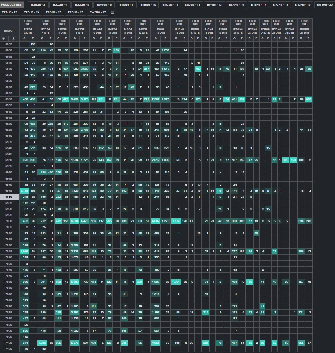
Task: Click the E1AH6 16 DTE column header
Action: coord(179,31)
